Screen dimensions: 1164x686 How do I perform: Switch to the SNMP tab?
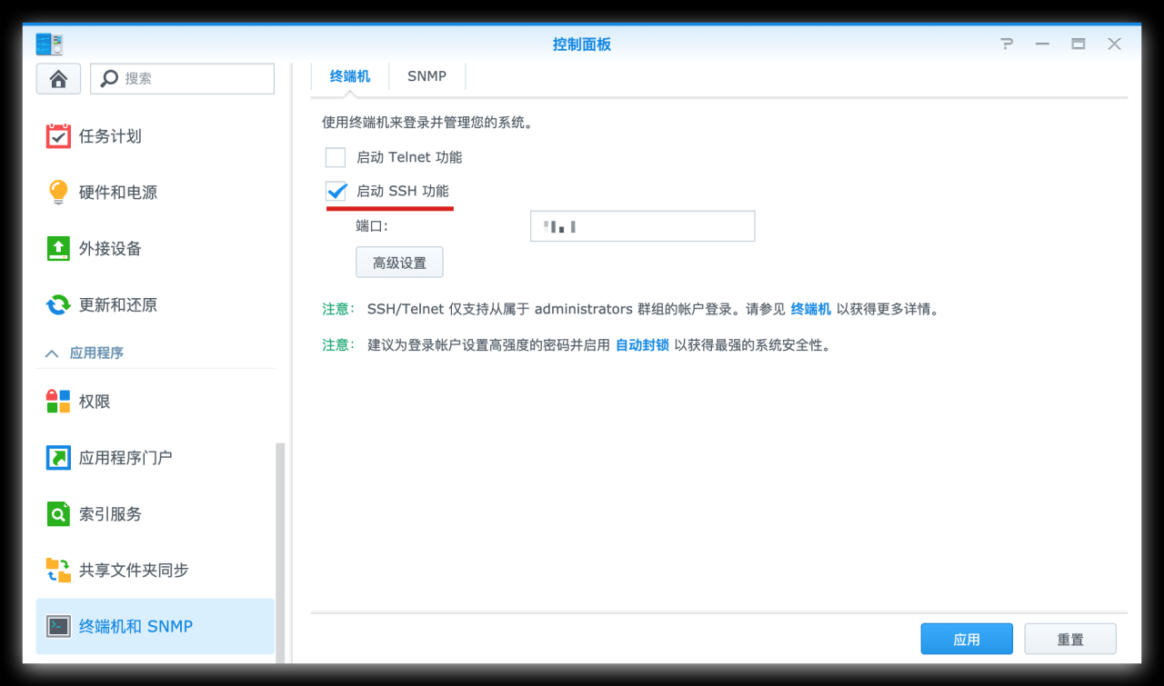426,76
